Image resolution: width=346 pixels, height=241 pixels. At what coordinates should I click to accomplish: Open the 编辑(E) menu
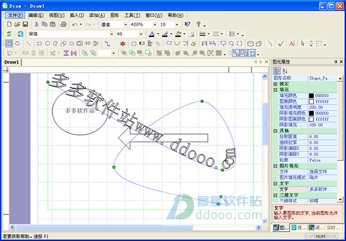coord(36,15)
